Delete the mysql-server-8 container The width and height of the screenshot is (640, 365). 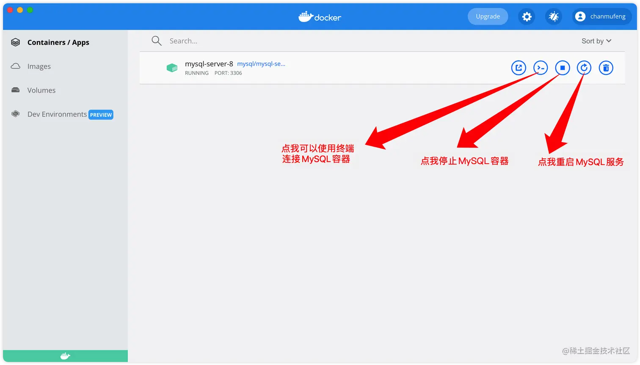606,68
